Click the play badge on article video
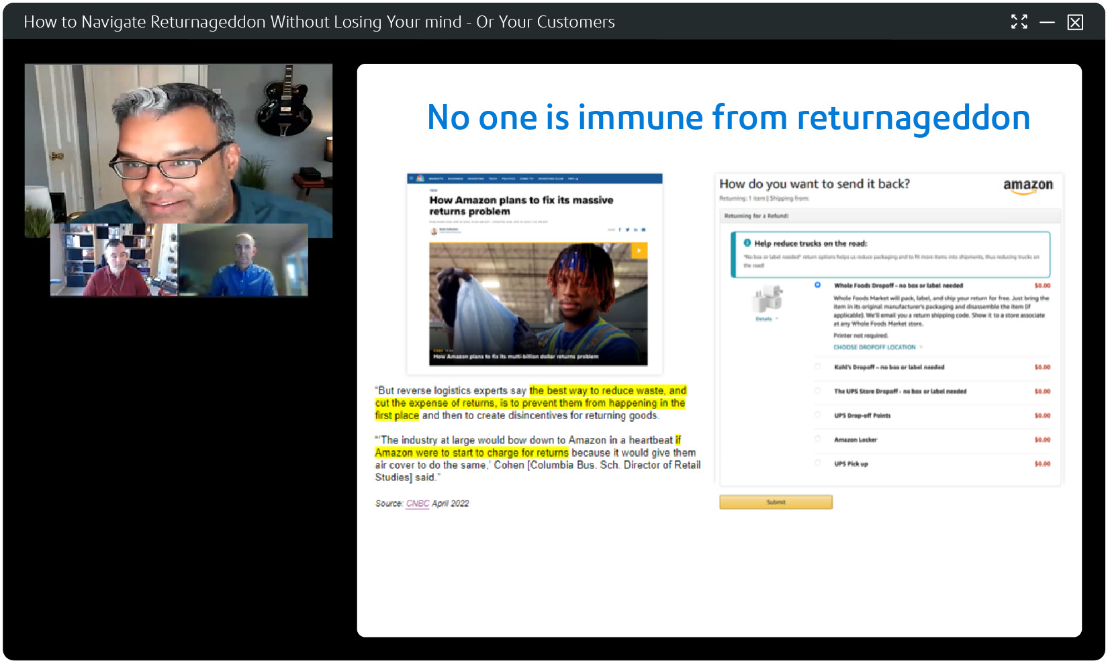The width and height of the screenshot is (1108, 663). pyautogui.click(x=639, y=251)
